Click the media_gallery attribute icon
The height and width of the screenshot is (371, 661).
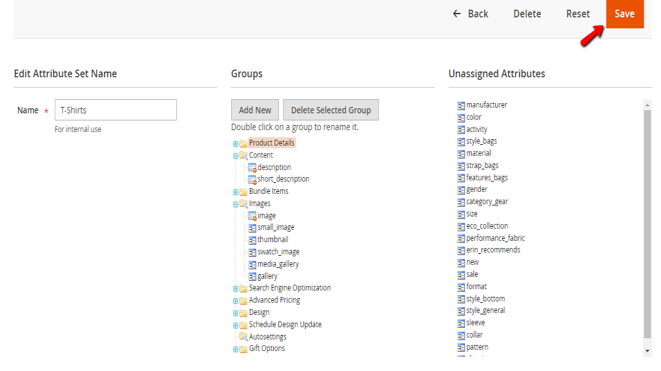click(252, 265)
